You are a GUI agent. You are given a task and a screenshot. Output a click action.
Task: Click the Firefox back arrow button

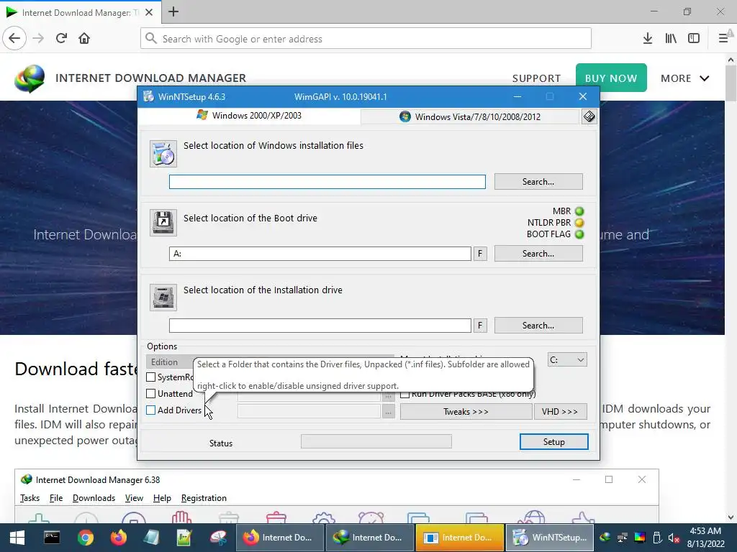coord(14,38)
